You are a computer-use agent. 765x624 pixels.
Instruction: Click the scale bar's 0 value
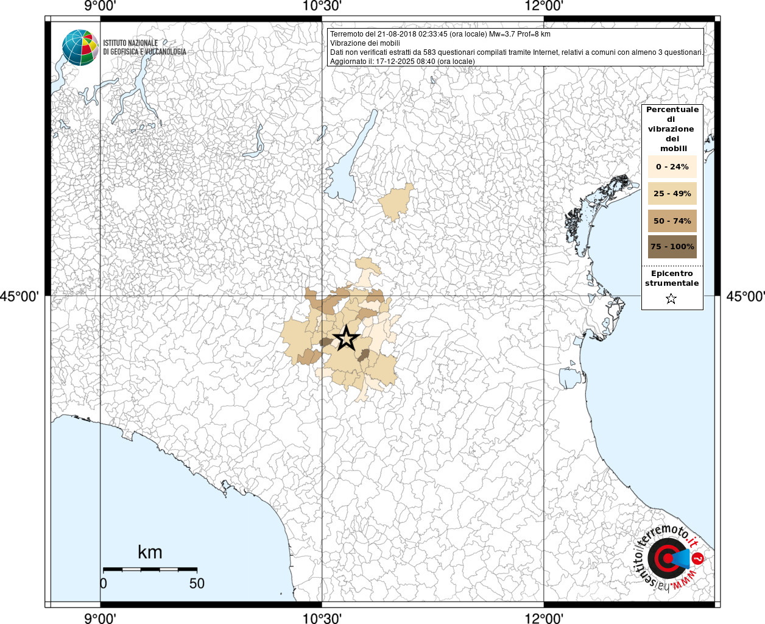point(104,583)
